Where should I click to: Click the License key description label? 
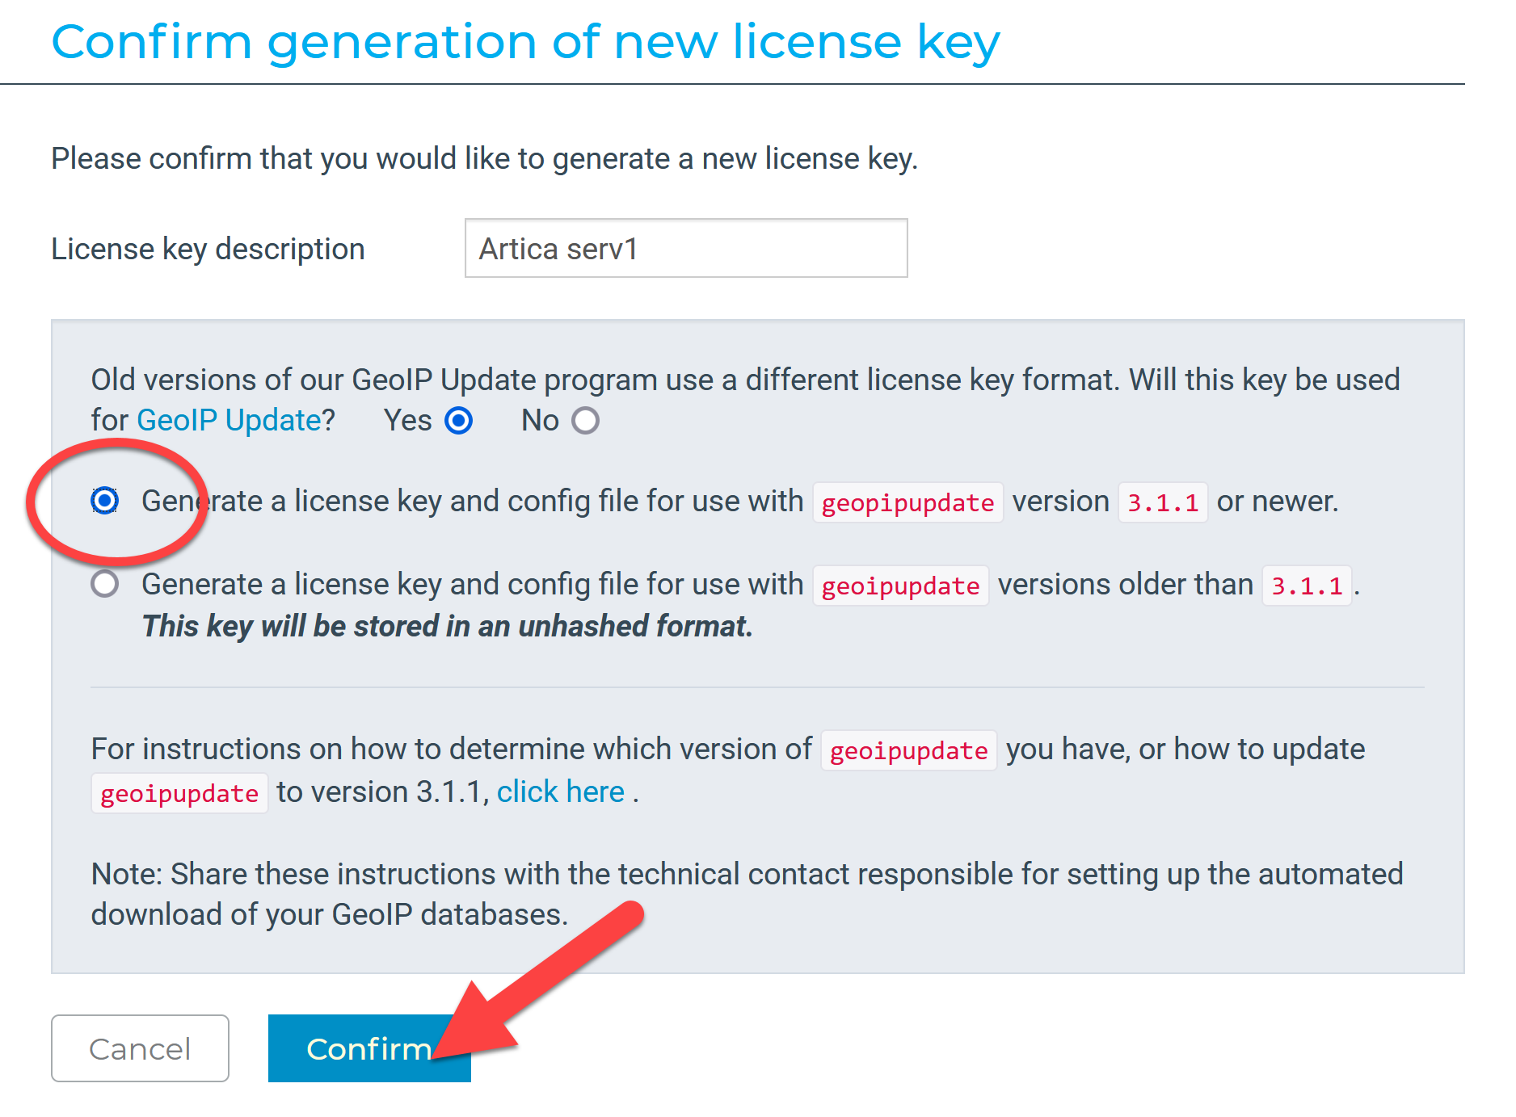208,249
